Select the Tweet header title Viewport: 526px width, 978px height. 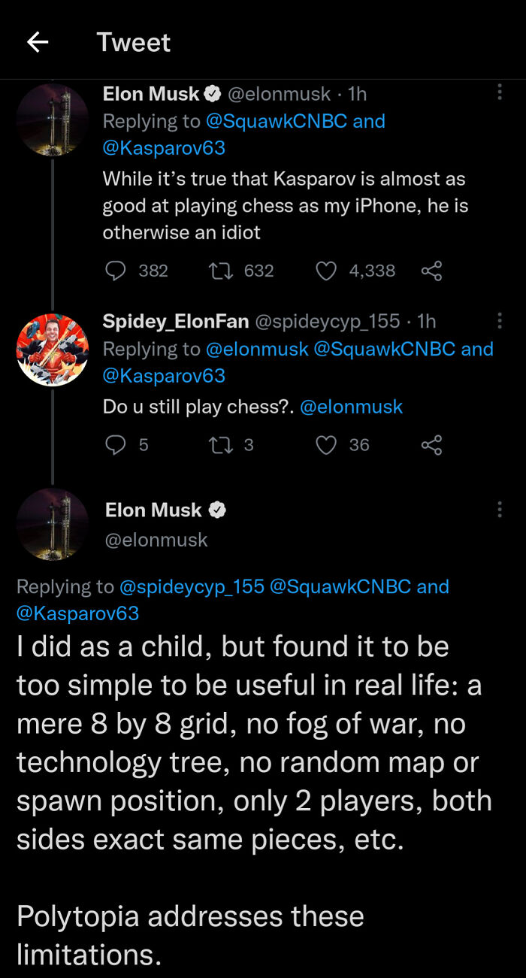[x=133, y=42]
